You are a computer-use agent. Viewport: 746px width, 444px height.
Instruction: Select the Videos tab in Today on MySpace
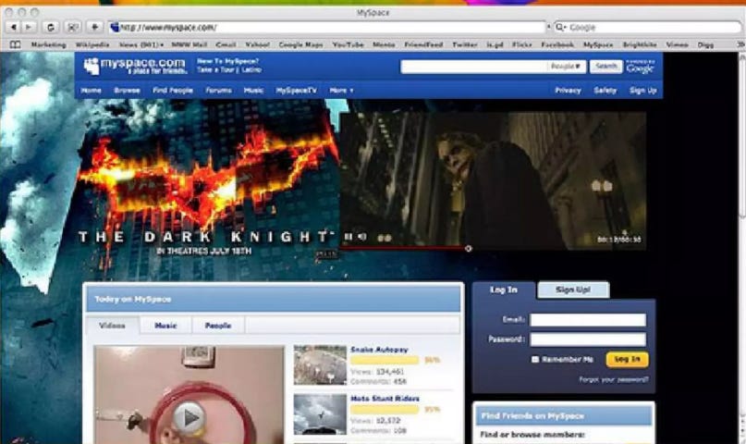112,326
